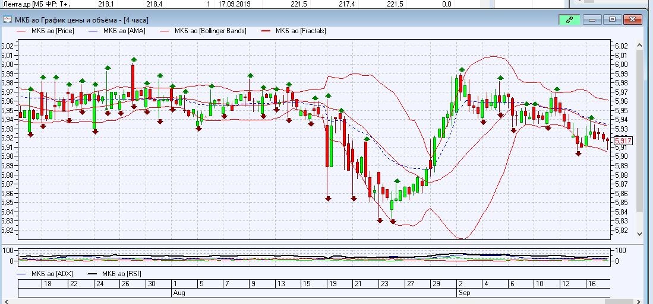This screenshot has height=304, width=653.
Task: Click the date 19 on the time axis
Action: [332, 284]
